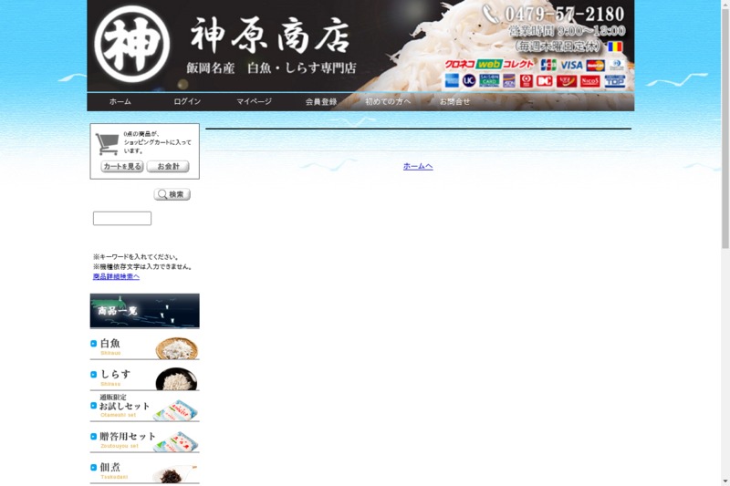Click the telephone icon beside phone number

(491, 14)
